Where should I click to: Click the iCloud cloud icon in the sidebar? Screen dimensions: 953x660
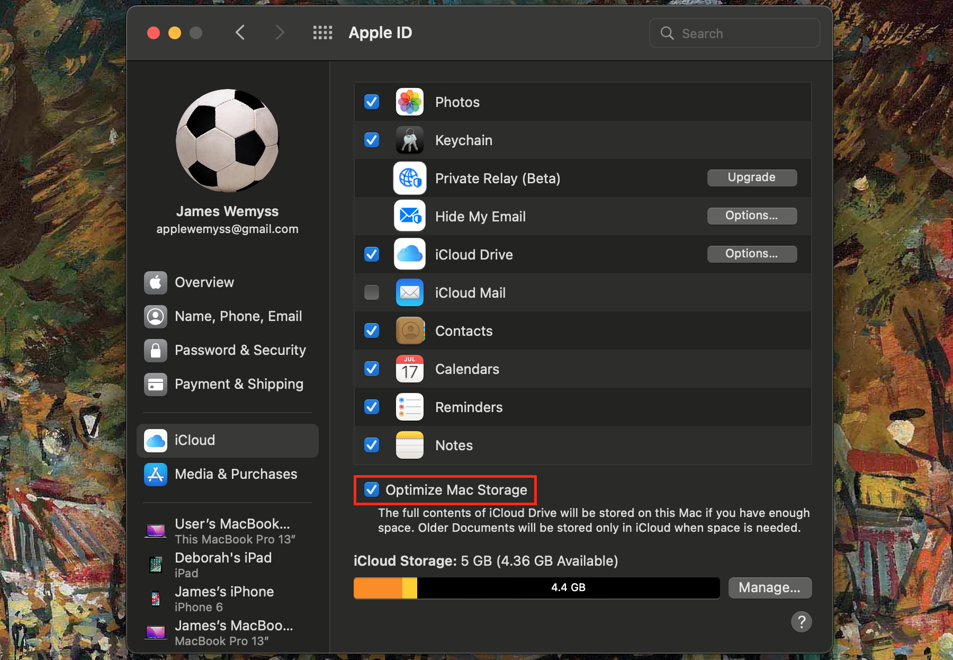[x=156, y=440]
